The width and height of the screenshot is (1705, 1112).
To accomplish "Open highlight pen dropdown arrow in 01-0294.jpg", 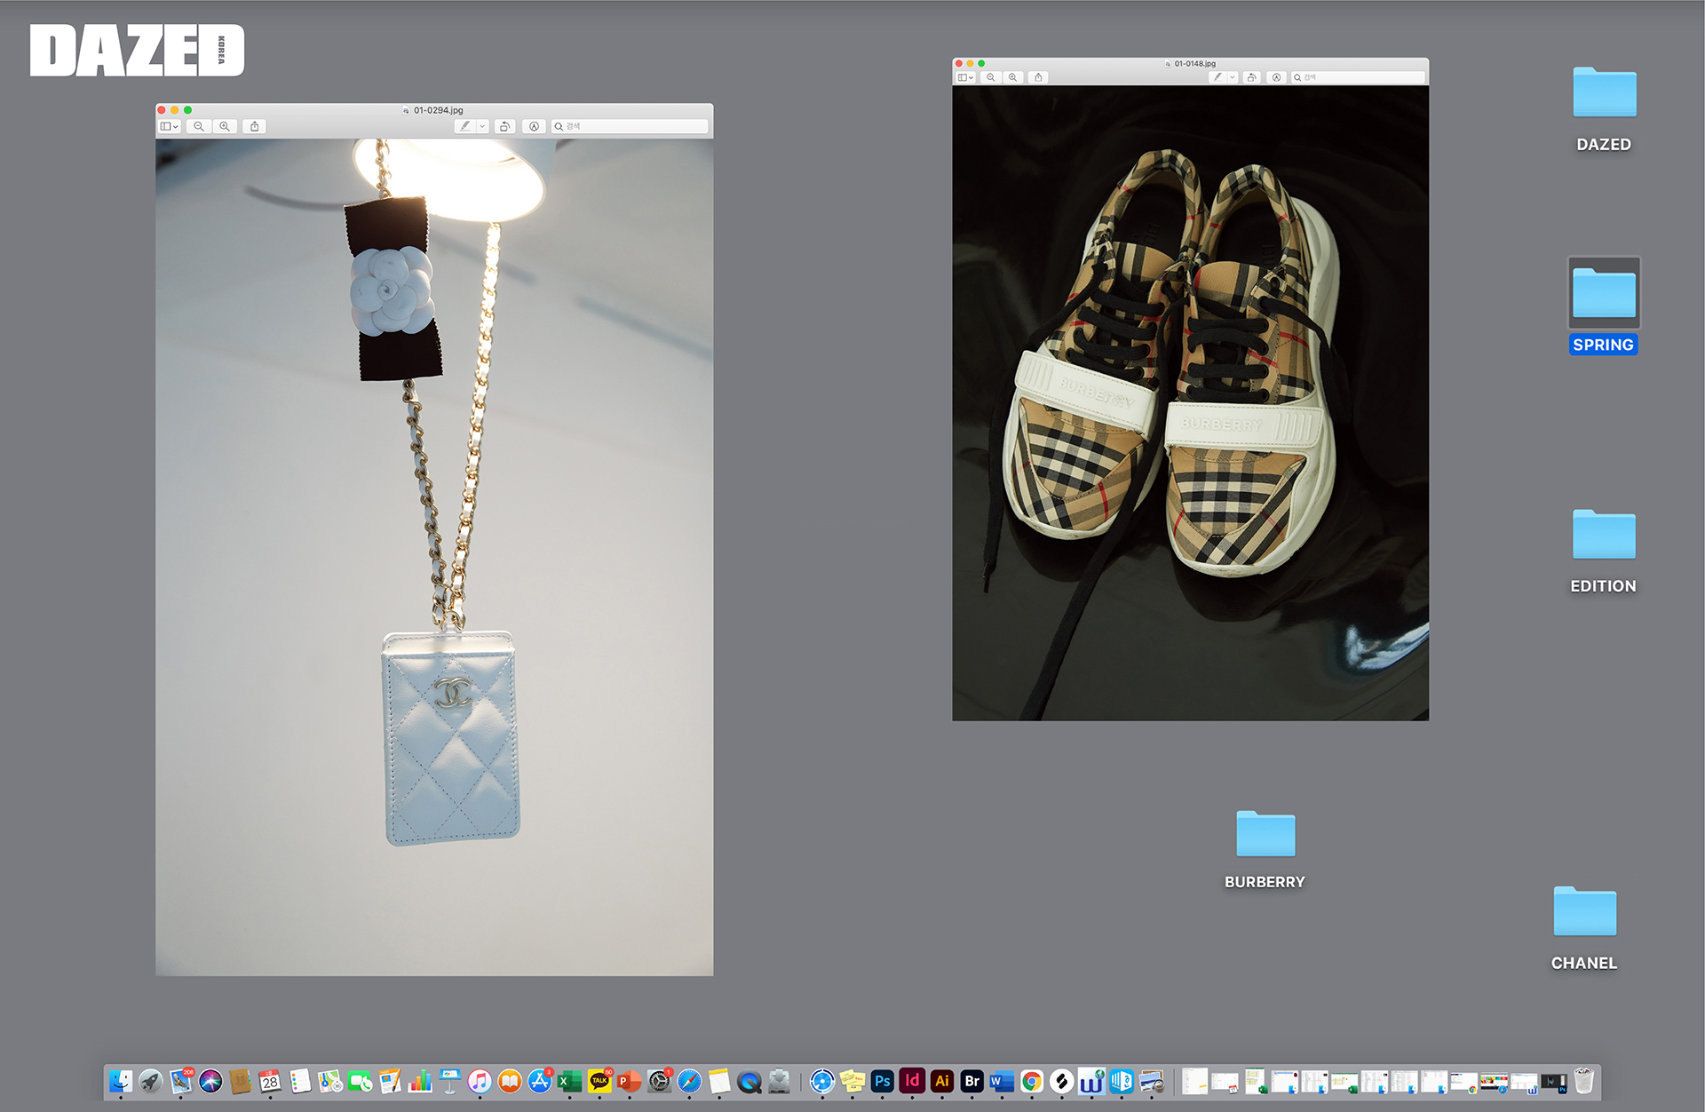I will coord(482,127).
